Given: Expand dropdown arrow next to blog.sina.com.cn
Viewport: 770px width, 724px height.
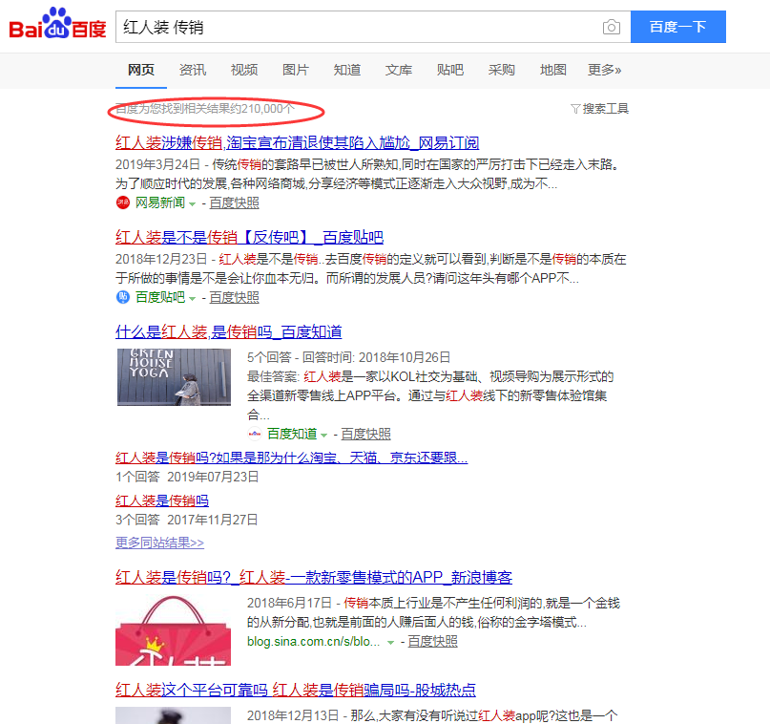Looking at the screenshot, I should coord(390,643).
